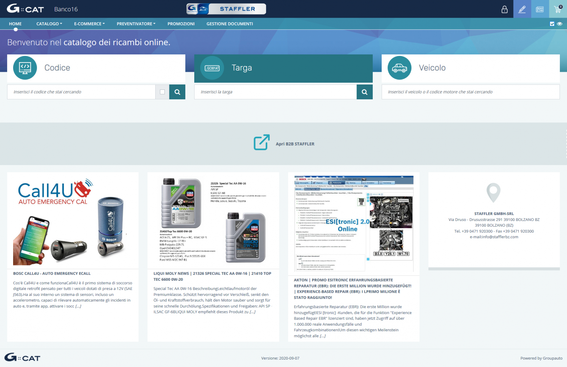This screenshot has width=567, height=367.
Task: Focus the vehicle or engine code input field
Action: tap(471, 92)
